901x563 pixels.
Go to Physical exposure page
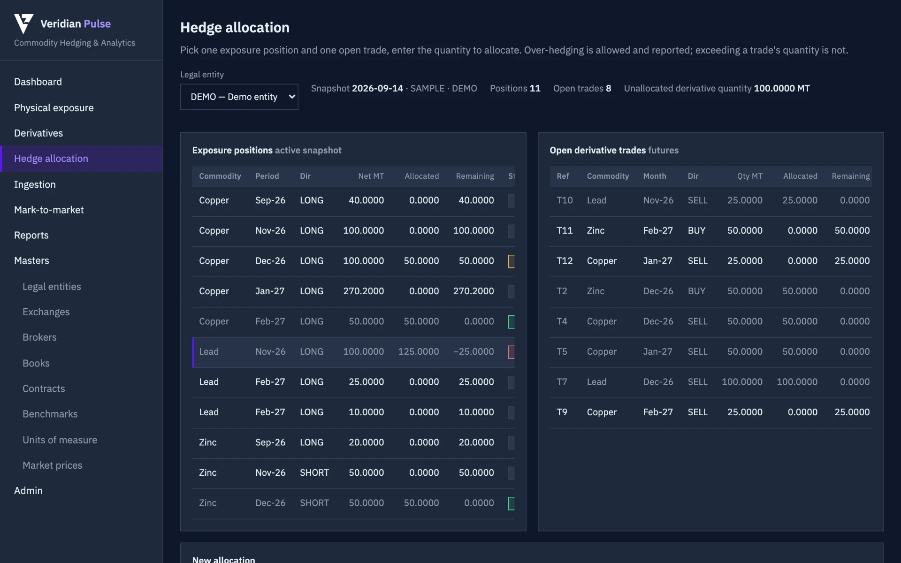click(81, 108)
